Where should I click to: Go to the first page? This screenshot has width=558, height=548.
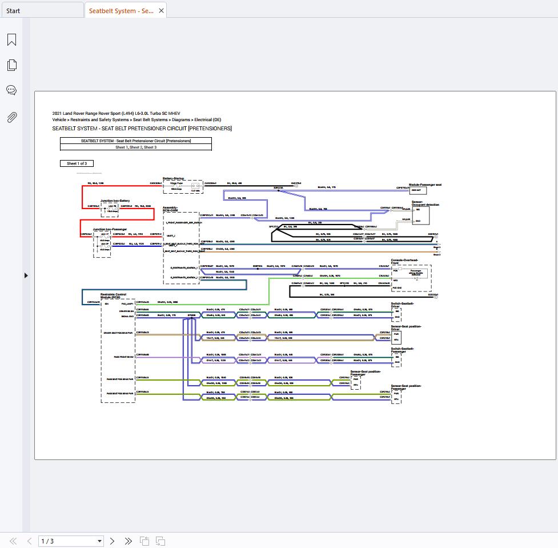13,541
